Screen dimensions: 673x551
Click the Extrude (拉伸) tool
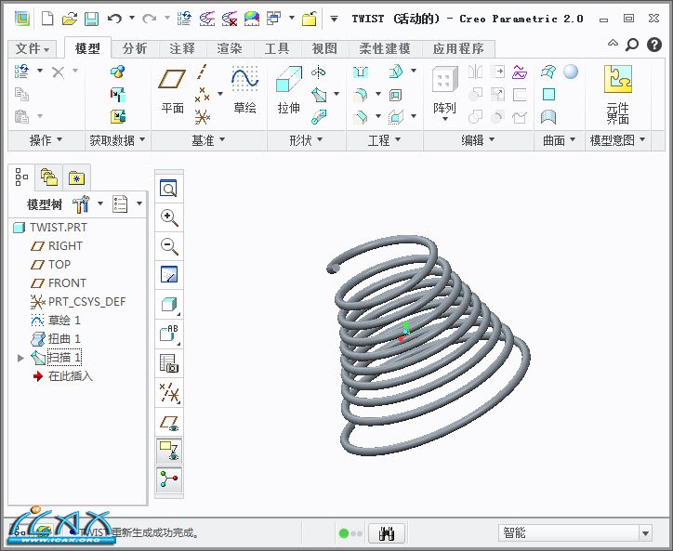[289, 91]
